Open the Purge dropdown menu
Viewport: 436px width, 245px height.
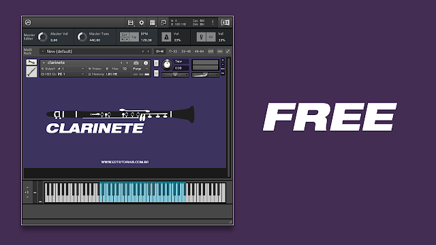pyautogui.click(x=141, y=69)
